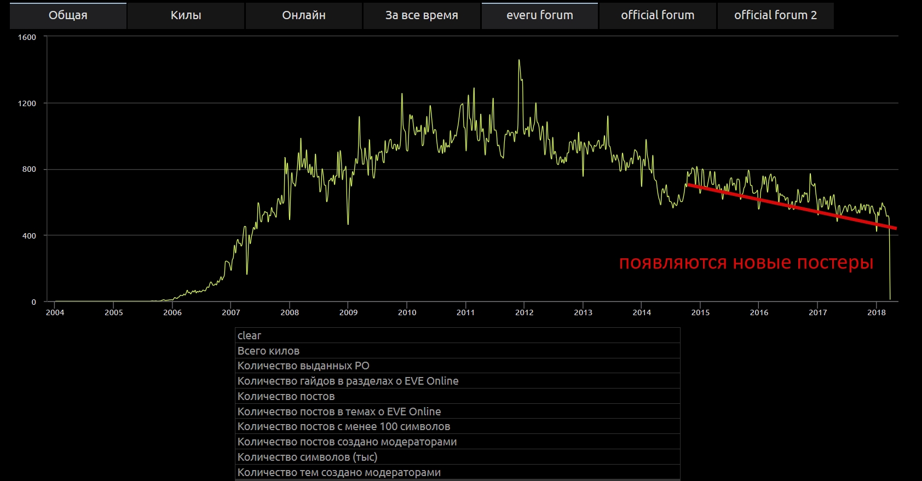The height and width of the screenshot is (481, 922).
Task: Click the 800 label on the y-axis
Action: 29,169
